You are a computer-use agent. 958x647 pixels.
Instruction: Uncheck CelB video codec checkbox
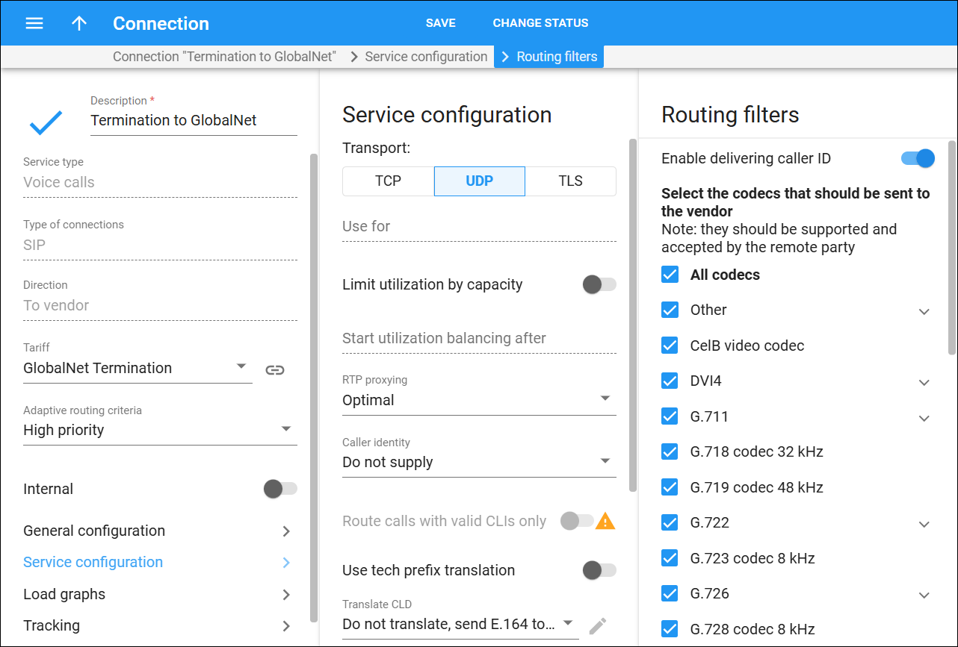[x=670, y=346]
